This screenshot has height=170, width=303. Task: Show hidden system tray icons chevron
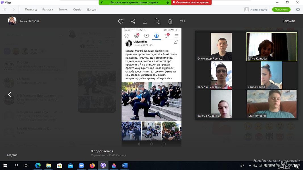pos(250,165)
